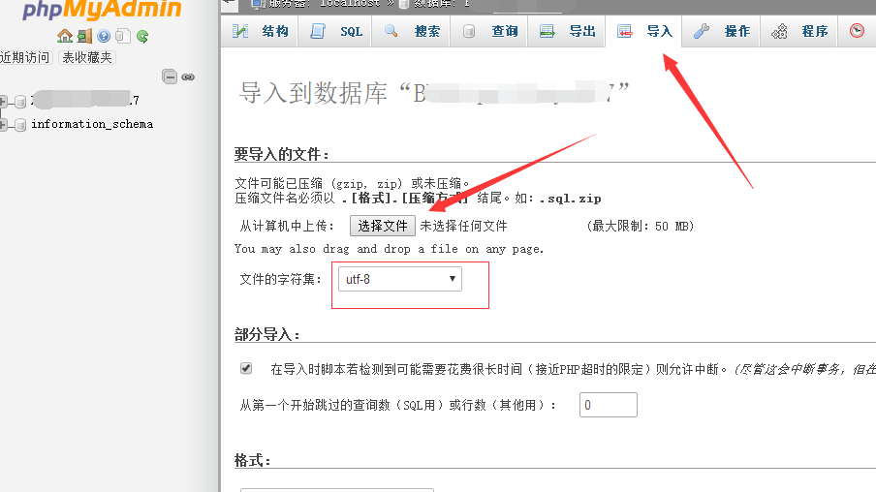This screenshot has height=492, width=876.
Task: Click the 选择文件 choose file button
Action: (383, 226)
